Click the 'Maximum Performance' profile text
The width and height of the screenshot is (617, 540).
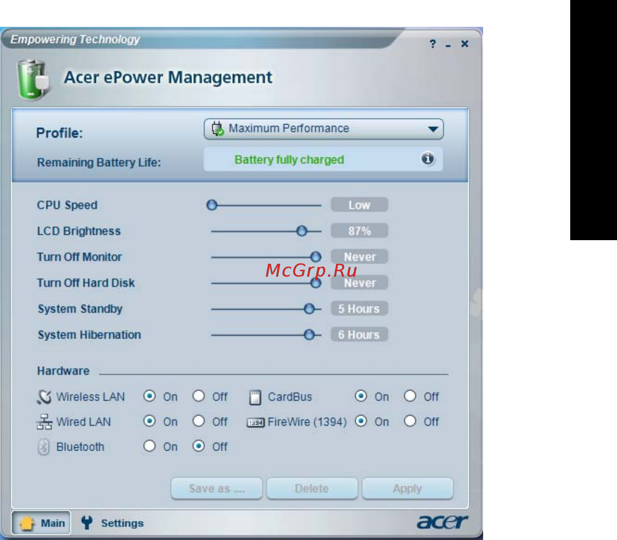(x=289, y=128)
